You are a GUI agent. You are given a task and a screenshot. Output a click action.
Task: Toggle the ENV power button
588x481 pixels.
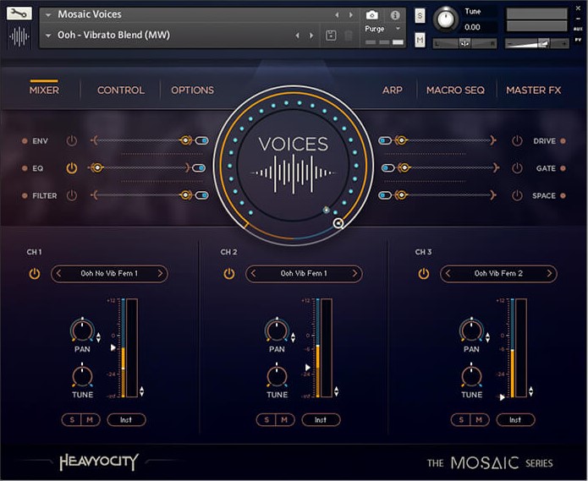[x=72, y=141]
